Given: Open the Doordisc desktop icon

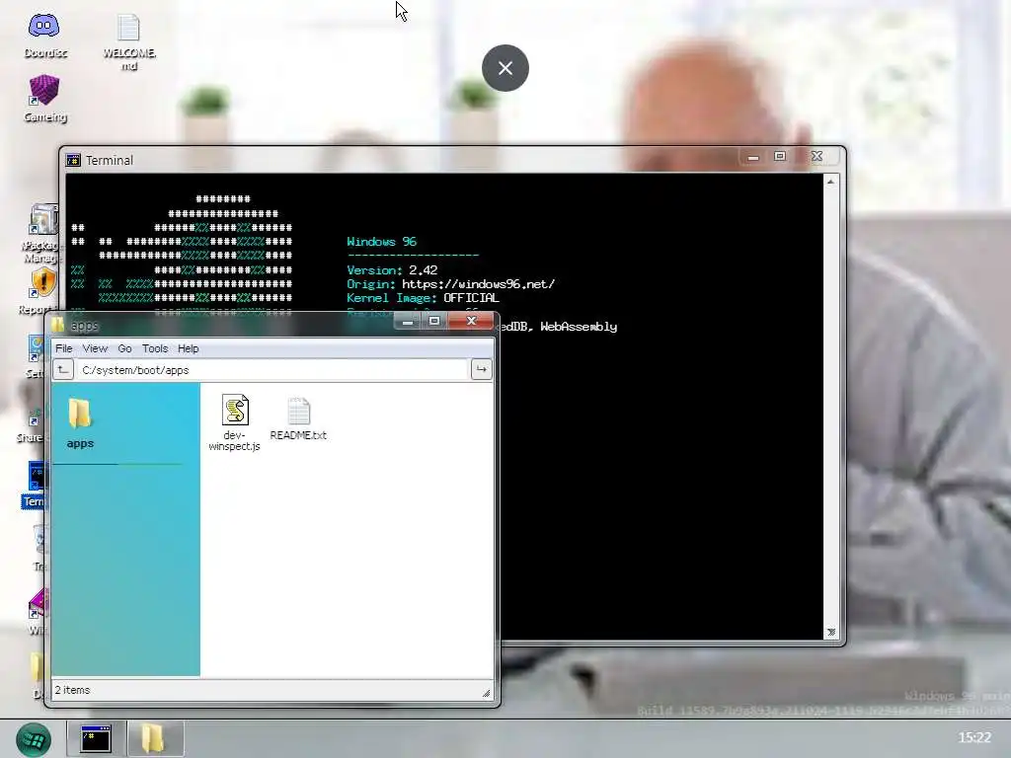Looking at the screenshot, I should point(43,36).
